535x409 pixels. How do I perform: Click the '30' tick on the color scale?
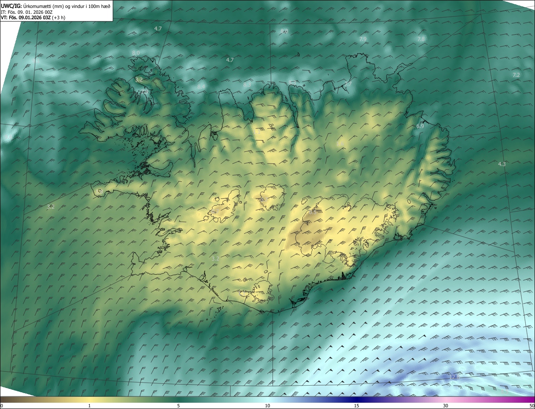[446, 406]
